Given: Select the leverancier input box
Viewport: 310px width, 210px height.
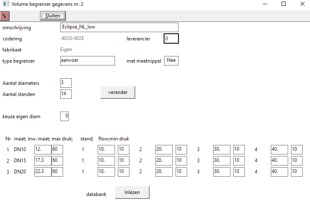Looking at the screenshot, I should (x=171, y=39).
